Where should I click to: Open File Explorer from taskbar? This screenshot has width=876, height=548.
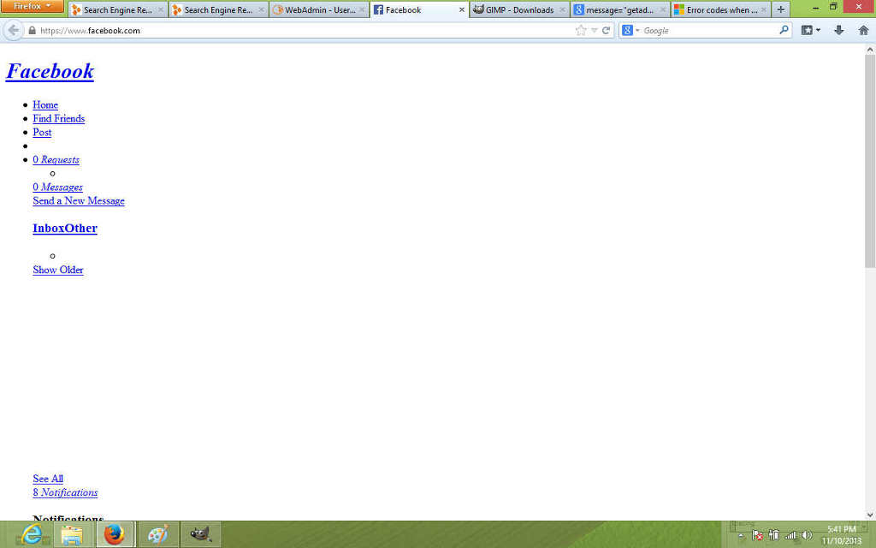[x=72, y=534]
